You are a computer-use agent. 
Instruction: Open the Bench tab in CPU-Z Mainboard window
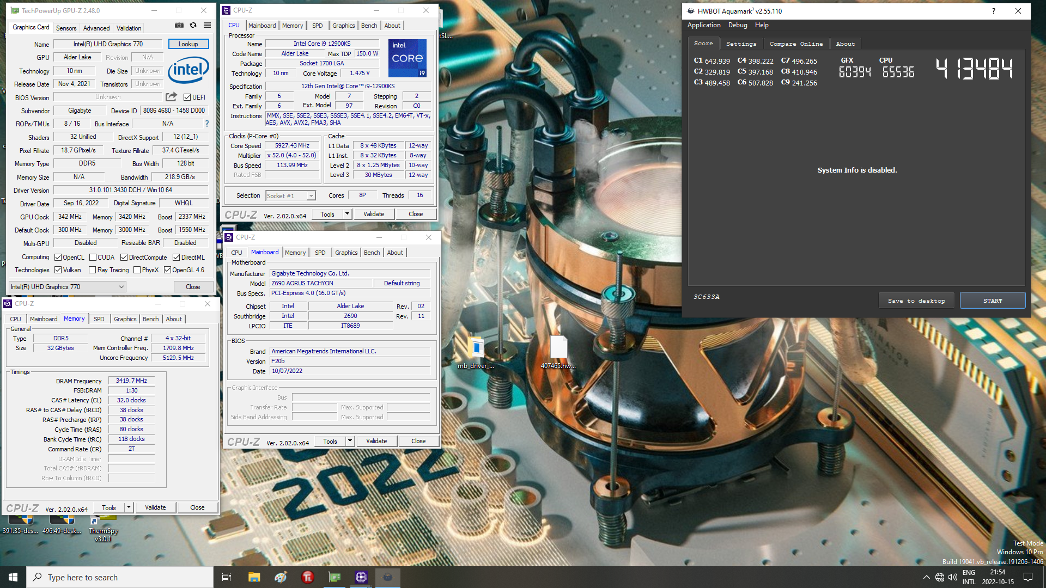372,253
